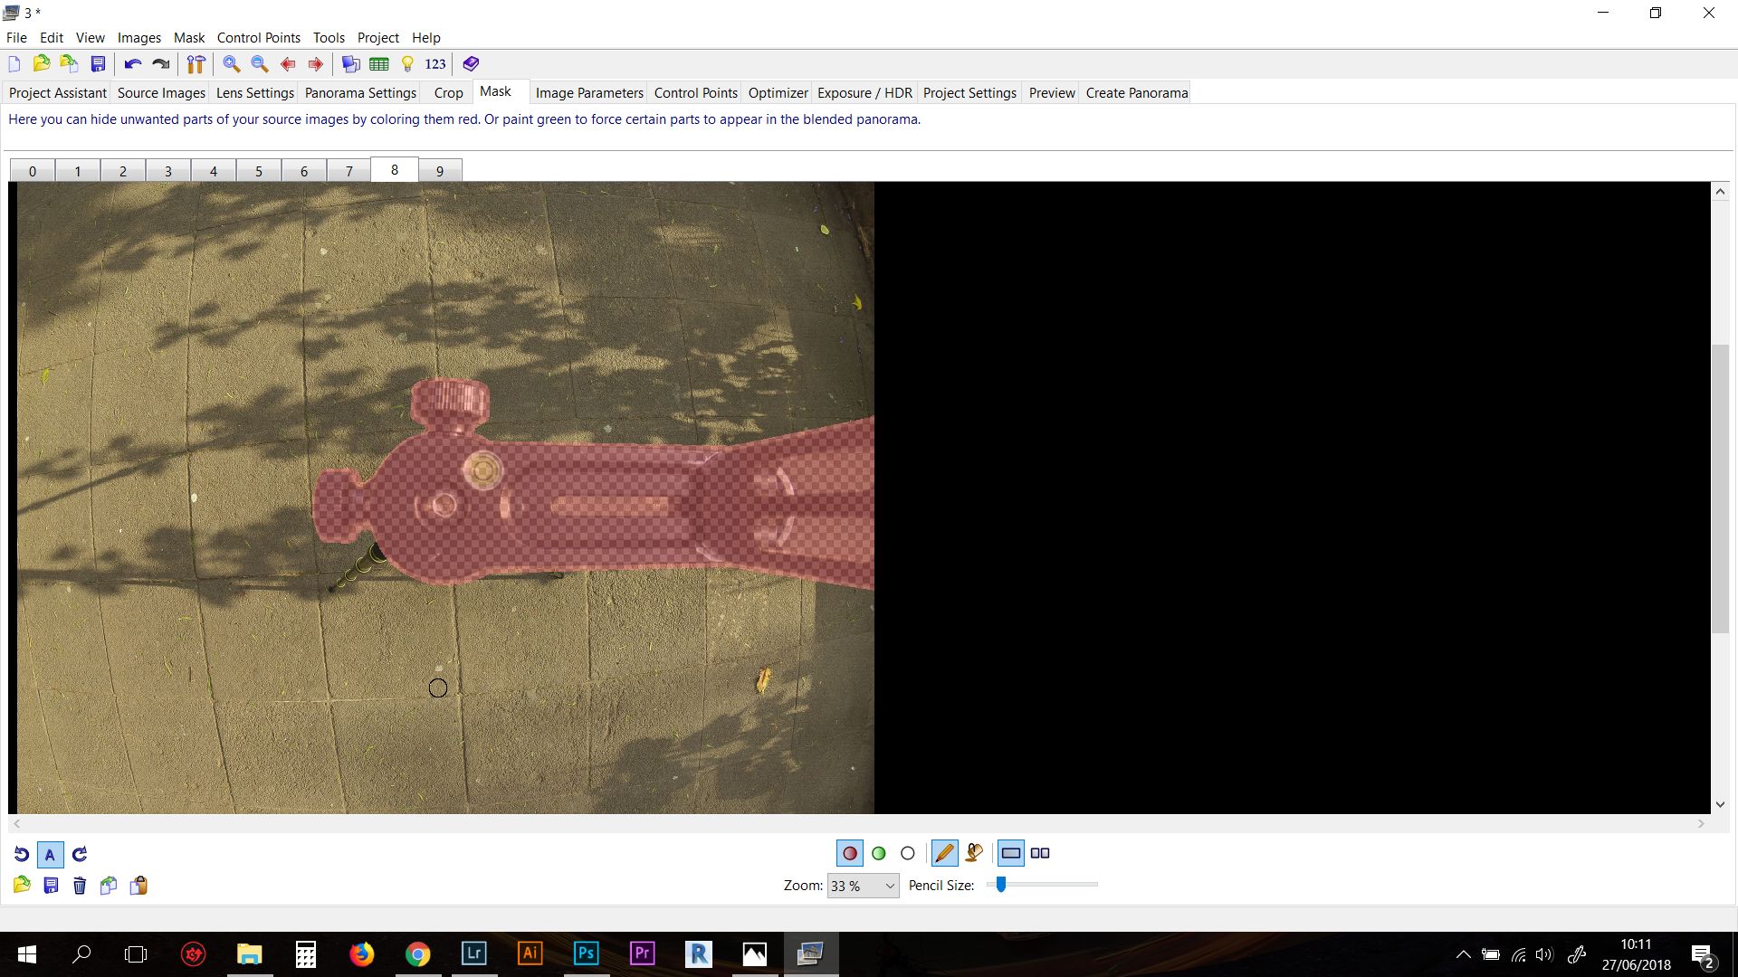The height and width of the screenshot is (977, 1738).
Task: Open the Optimizer tab
Action: (778, 92)
